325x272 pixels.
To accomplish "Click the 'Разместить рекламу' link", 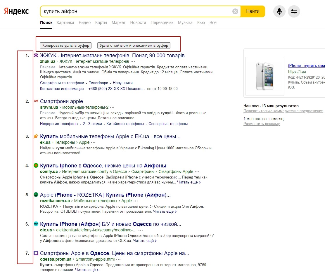I will tap(261, 124).
